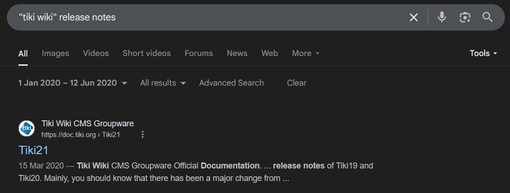Clear the search query with X icon

tap(413, 17)
